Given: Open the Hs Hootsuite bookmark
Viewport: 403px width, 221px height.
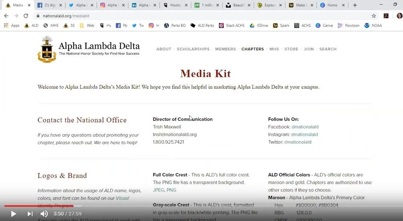Looking at the screenshot, I should (x=105, y=25).
